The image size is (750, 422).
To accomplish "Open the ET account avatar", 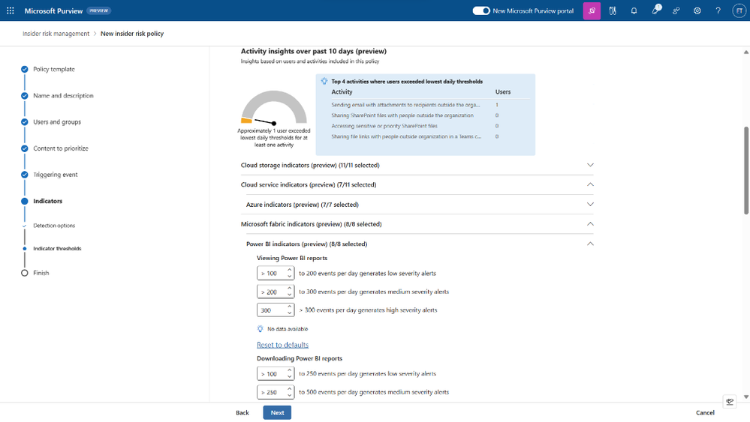I will 739,10.
